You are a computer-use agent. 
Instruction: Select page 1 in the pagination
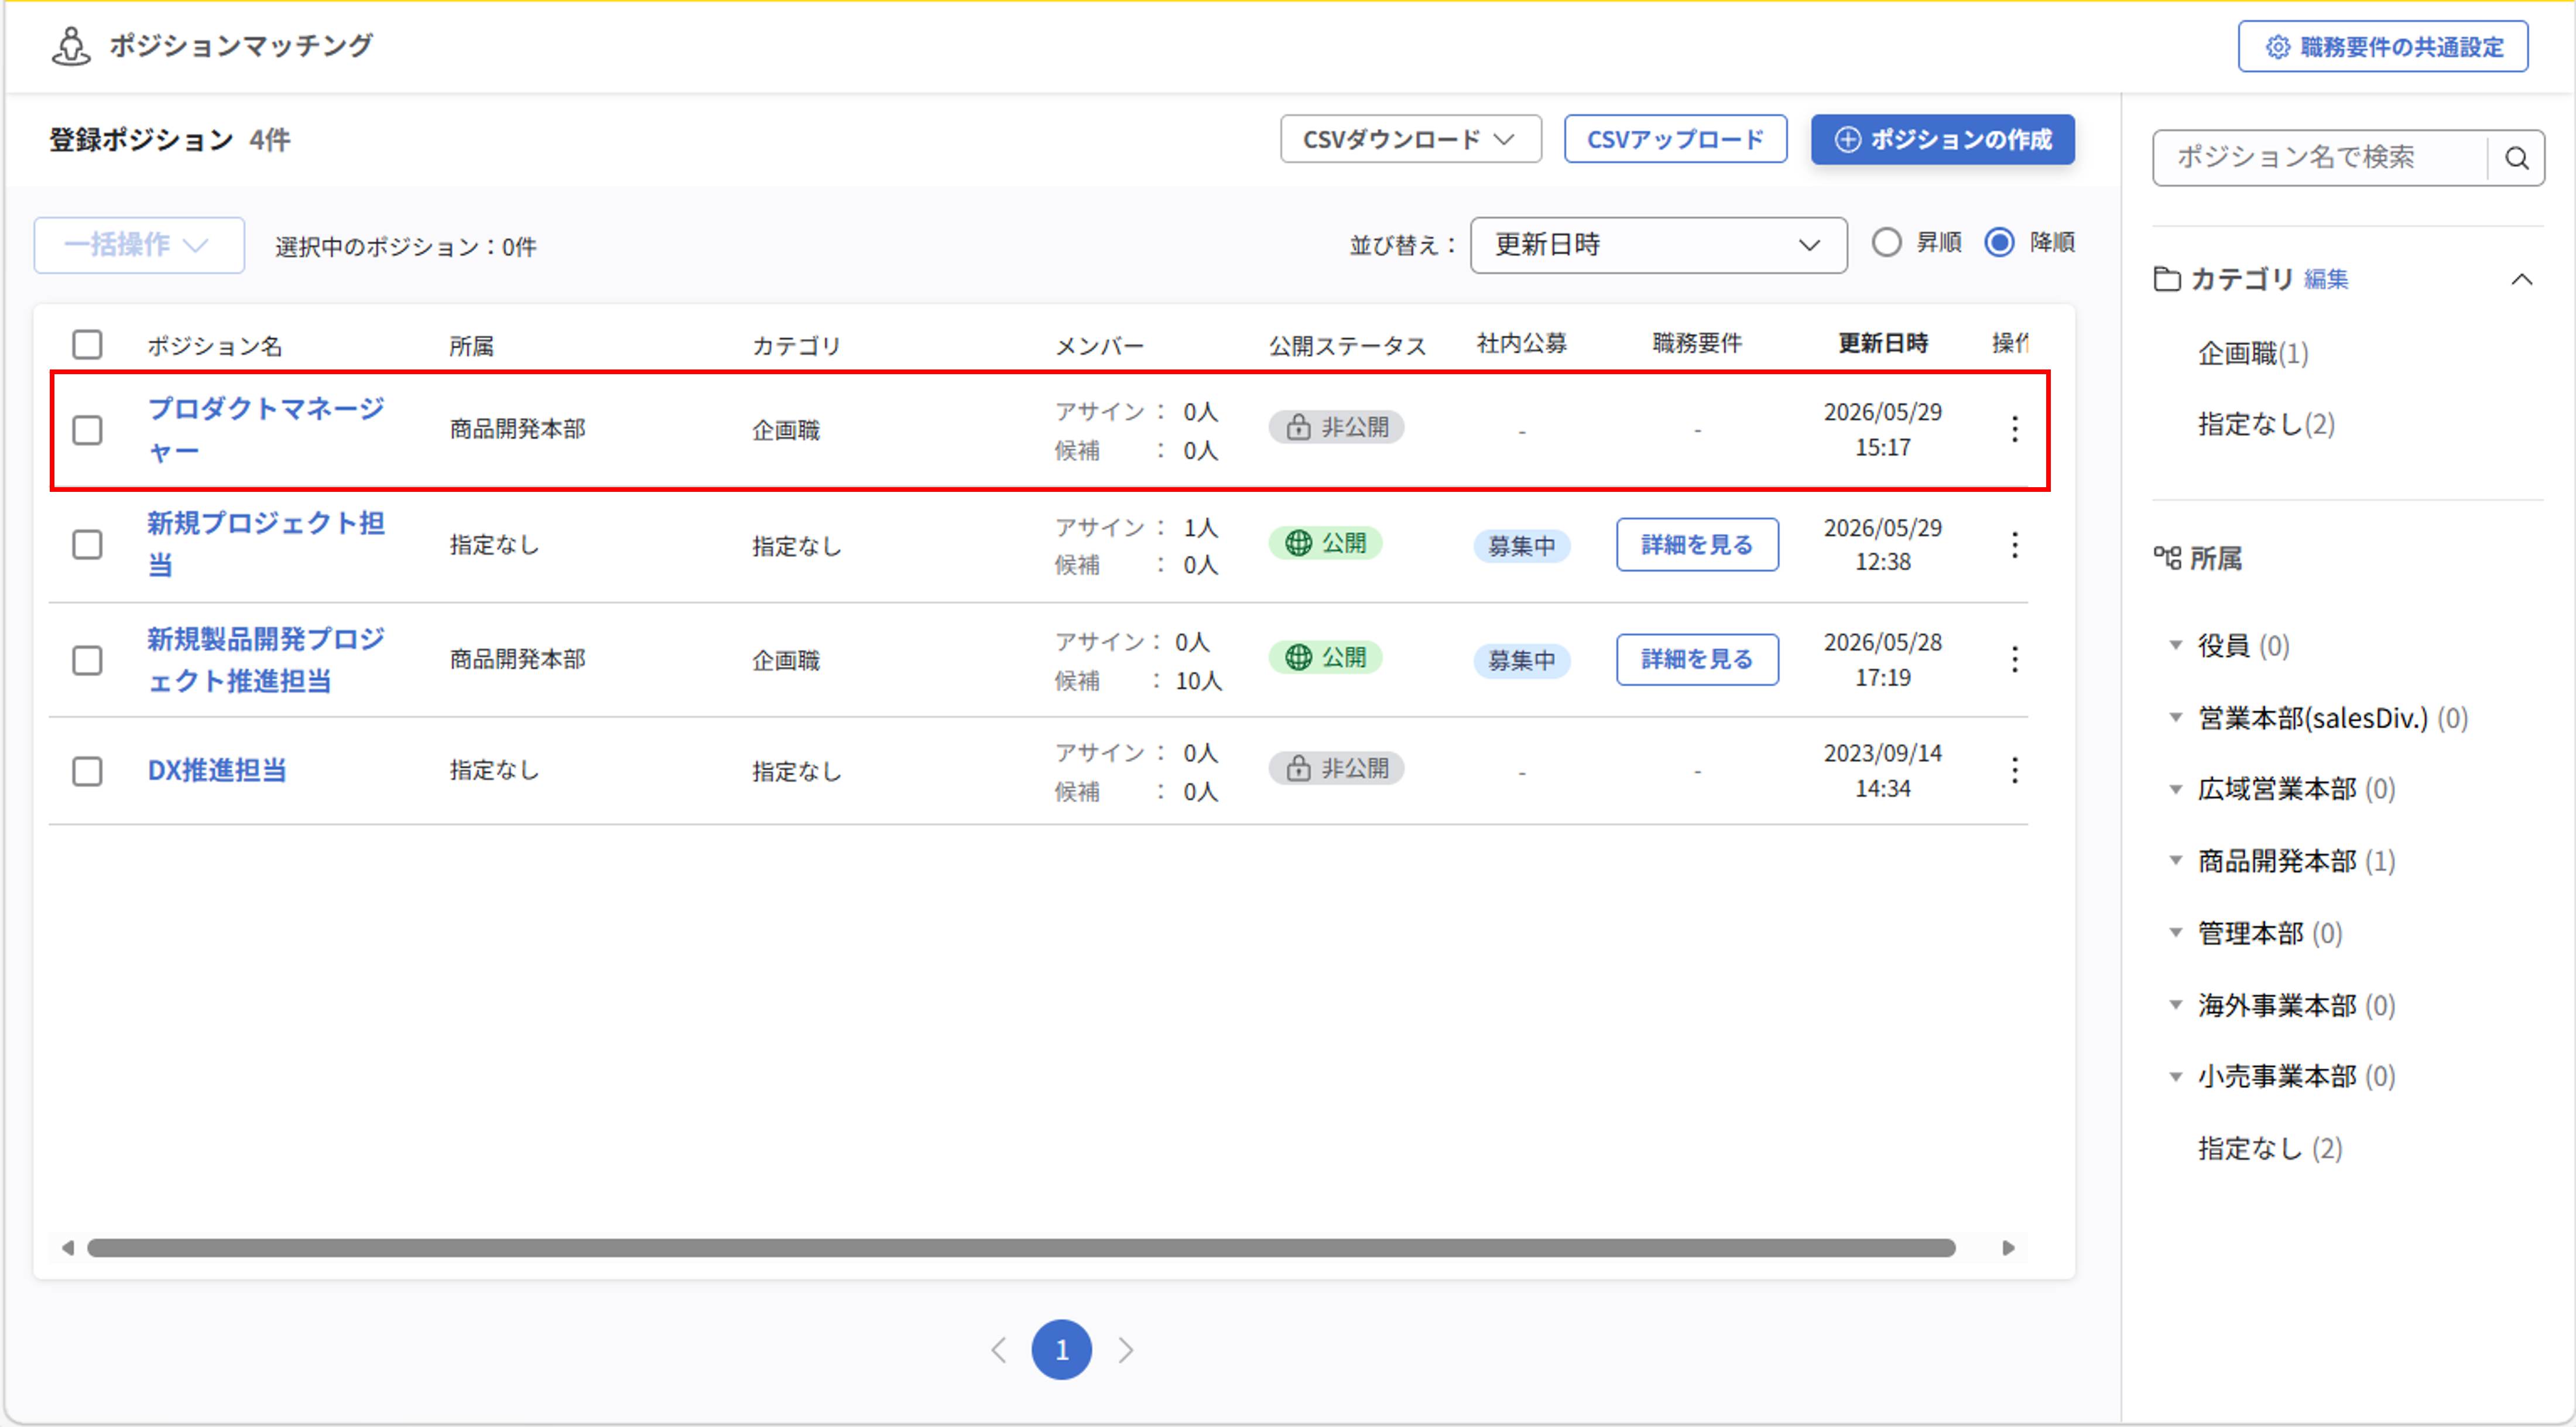(1061, 1350)
